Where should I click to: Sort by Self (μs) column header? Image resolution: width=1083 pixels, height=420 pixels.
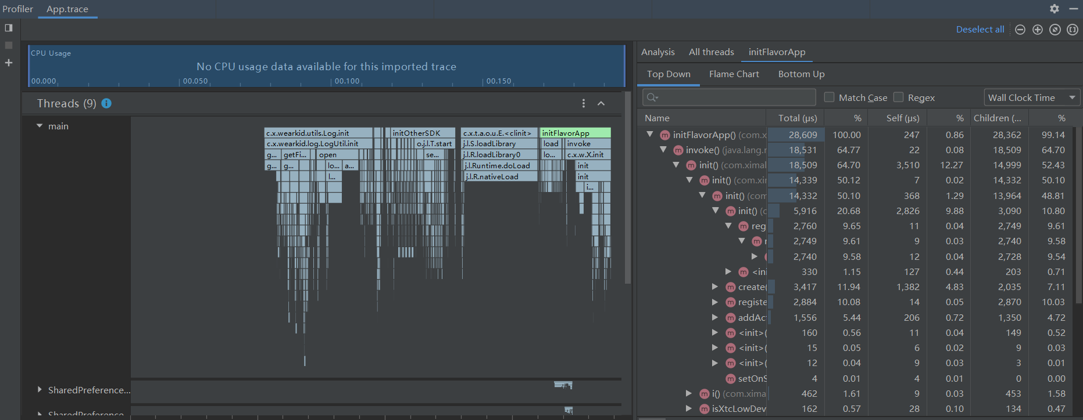pos(897,118)
